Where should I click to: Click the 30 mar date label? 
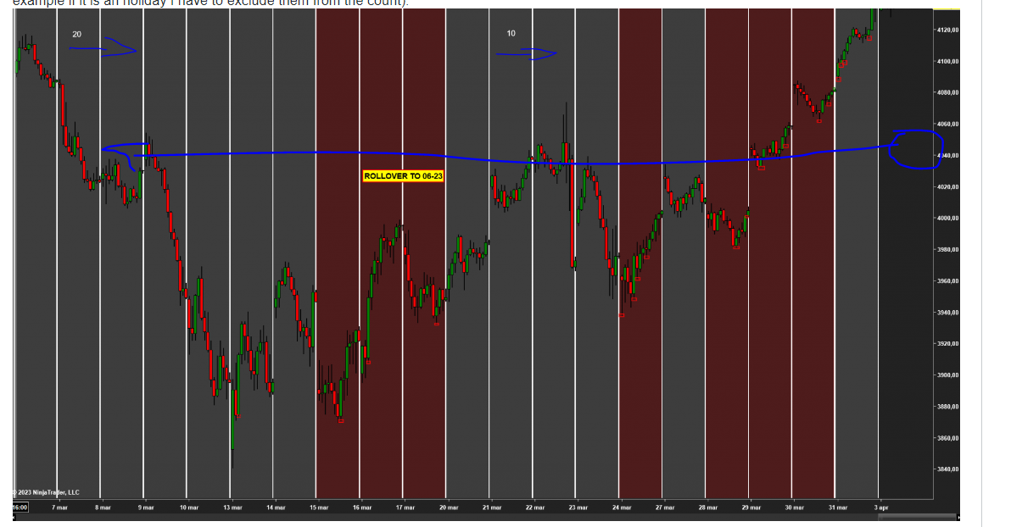795,508
